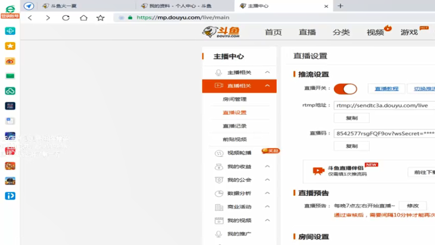Click the 360 browser logo icon
This screenshot has height=245, width=435.
10,9
